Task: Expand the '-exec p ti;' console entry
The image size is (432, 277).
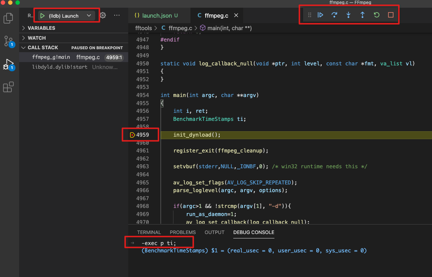Action: (x=133, y=243)
